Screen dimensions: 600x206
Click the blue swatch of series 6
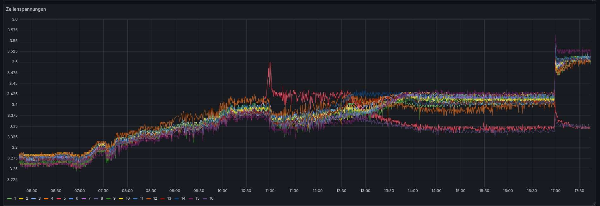pos(71,199)
